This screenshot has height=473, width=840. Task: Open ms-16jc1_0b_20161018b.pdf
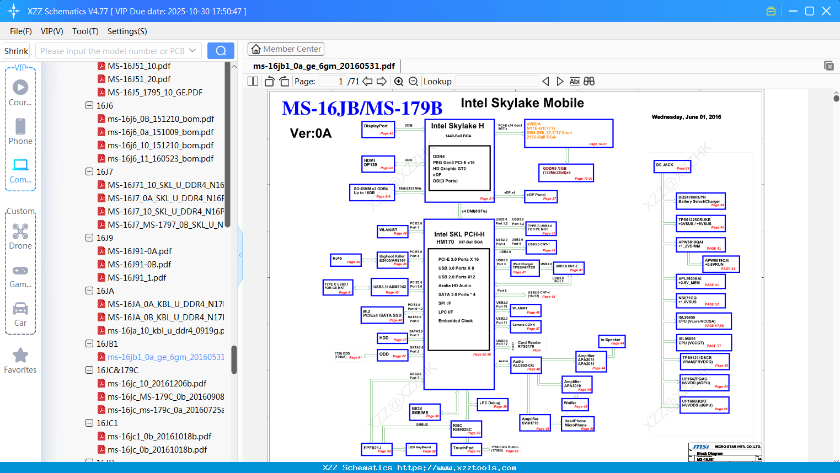pyautogui.click(x=159, y=436)
